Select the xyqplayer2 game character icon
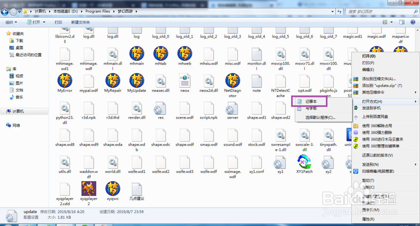 pos(89,189)
